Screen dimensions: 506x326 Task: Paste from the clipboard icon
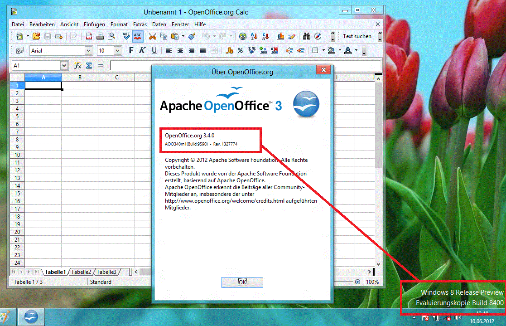click(x=174, y=36)
